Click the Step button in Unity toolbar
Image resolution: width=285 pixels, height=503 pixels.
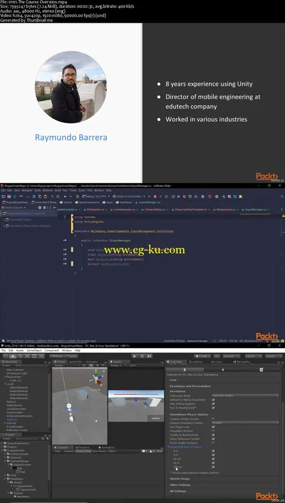(149, 356)
